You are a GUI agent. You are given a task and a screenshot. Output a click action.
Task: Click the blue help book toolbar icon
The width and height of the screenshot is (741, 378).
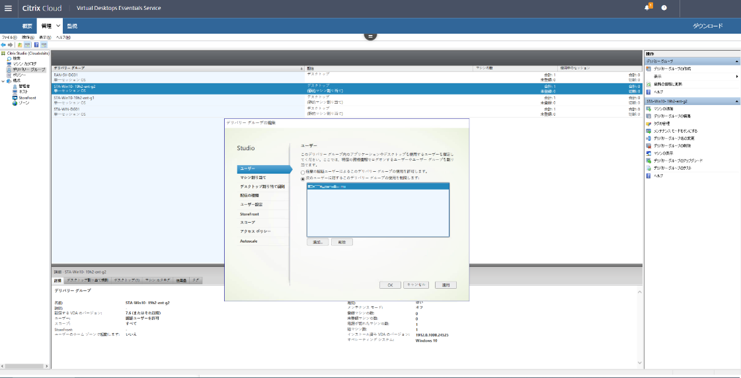[x=36, y=45]
